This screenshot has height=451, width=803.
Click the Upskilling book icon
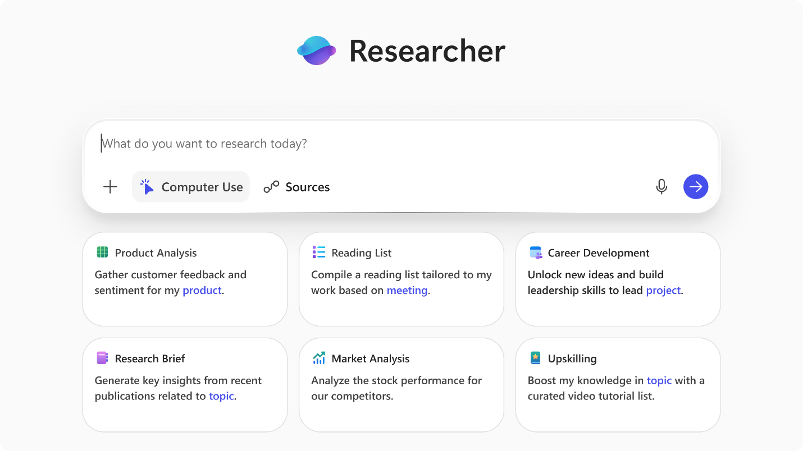click(x=536, y=358)
